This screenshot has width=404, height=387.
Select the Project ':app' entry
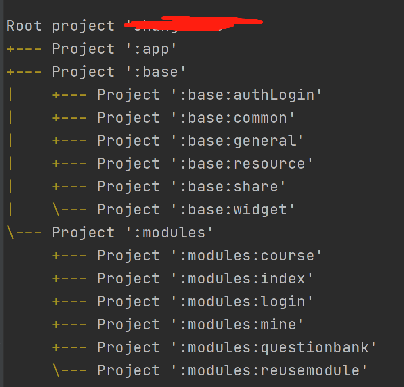pyautogui.click(x=114, y=49)
